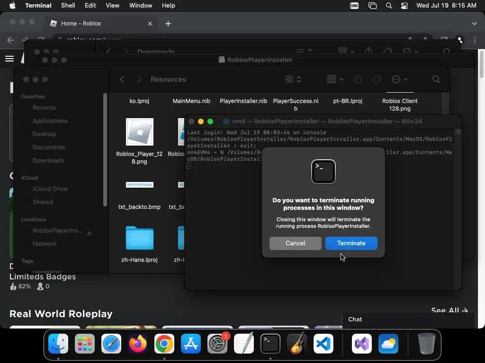Open Launchpad from the Dock
This screenshot has height=363, width=485.
85,344
